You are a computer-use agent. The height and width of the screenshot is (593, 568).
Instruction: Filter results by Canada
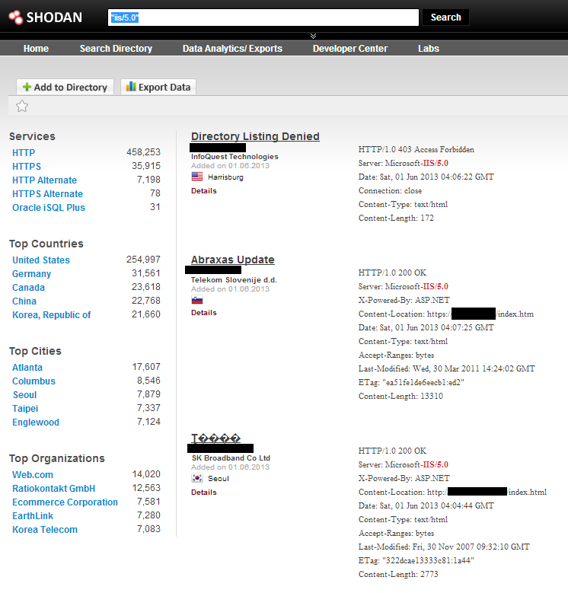[28, 288]
